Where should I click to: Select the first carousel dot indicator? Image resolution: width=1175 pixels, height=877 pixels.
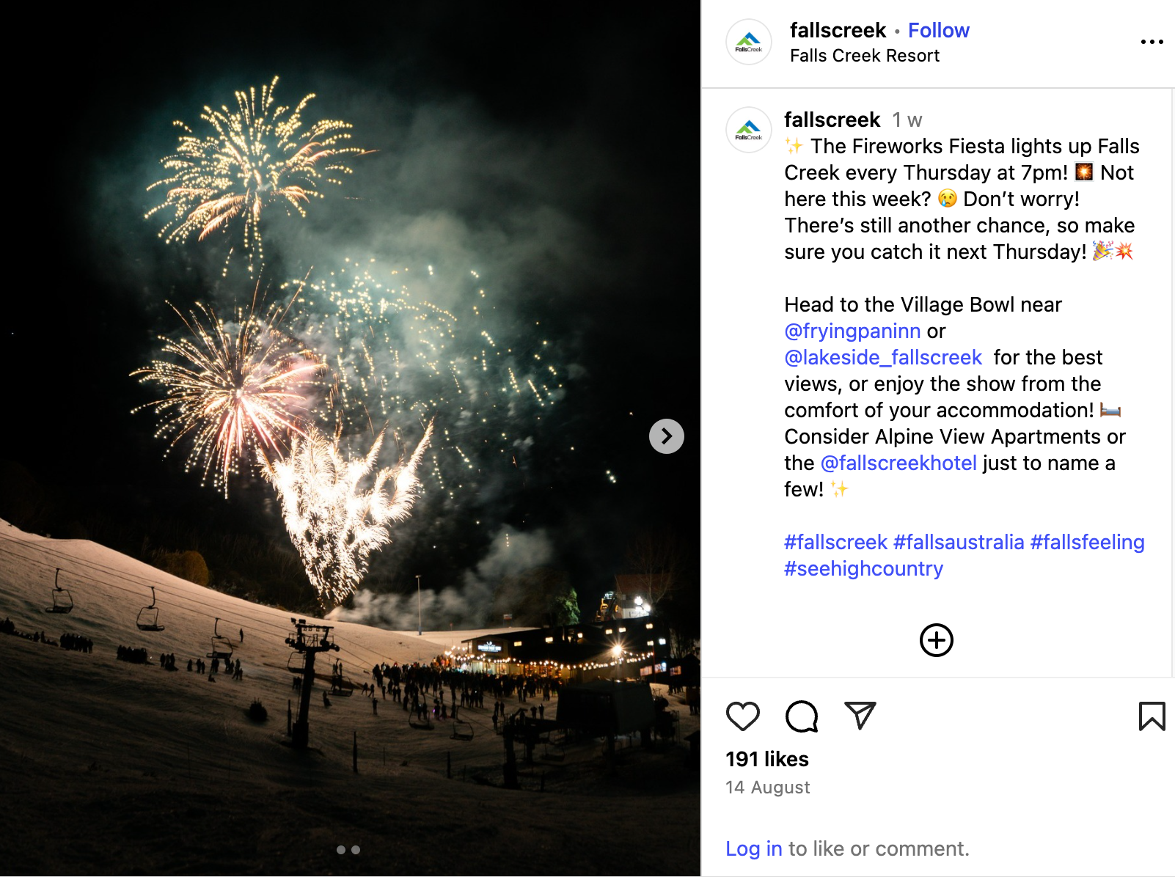(x=341, y=850)
